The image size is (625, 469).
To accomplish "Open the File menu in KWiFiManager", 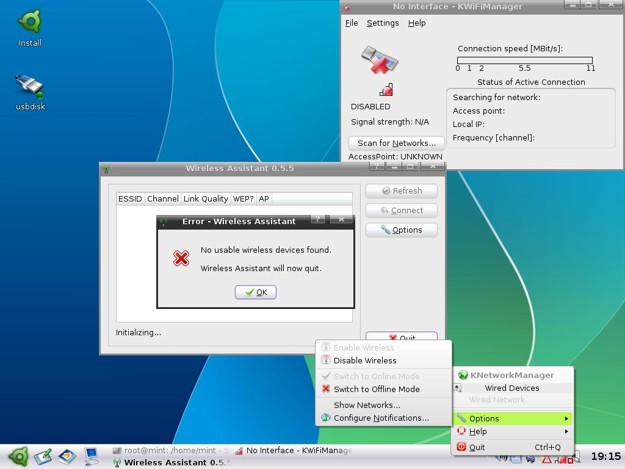I will click(x=351, y=23).
